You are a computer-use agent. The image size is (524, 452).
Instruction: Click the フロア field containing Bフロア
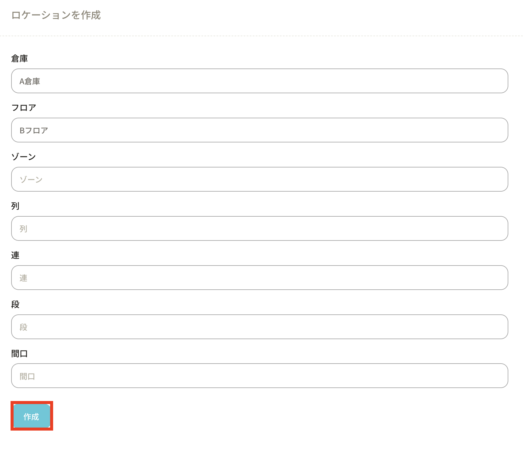260,130
